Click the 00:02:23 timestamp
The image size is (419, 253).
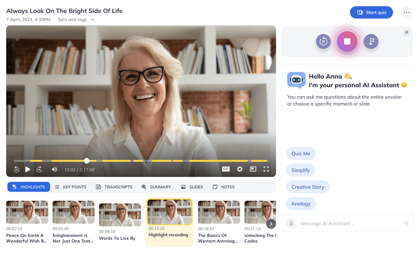click(14, 229)
